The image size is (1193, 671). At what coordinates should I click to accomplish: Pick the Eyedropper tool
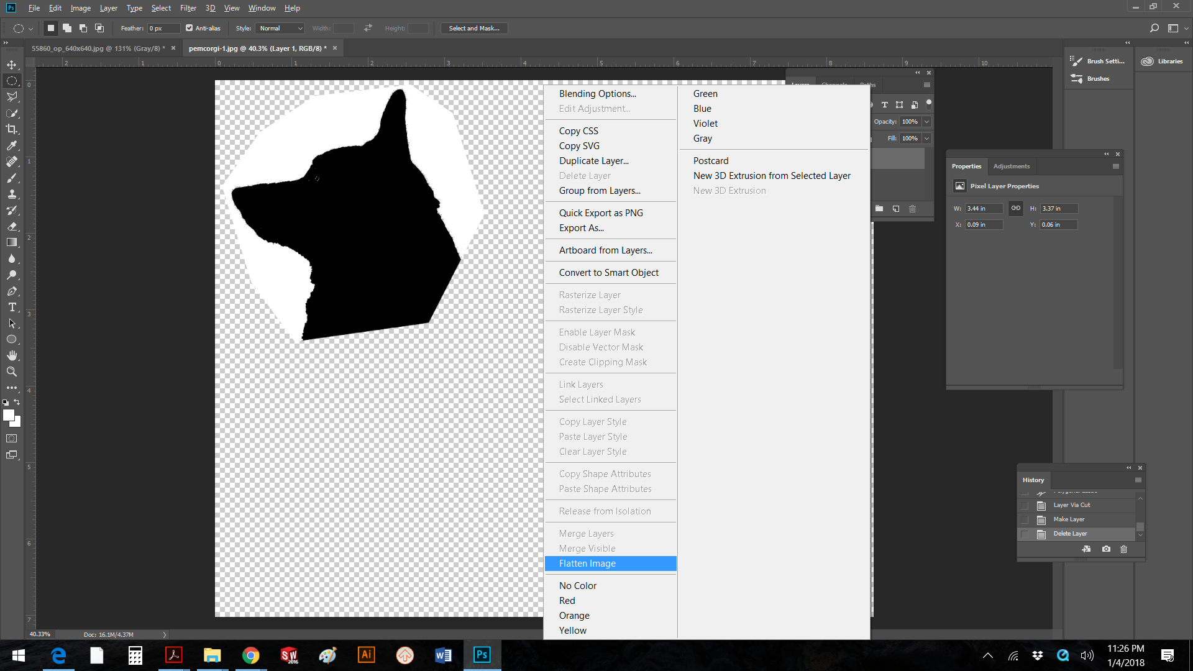(x=12, y=145)
